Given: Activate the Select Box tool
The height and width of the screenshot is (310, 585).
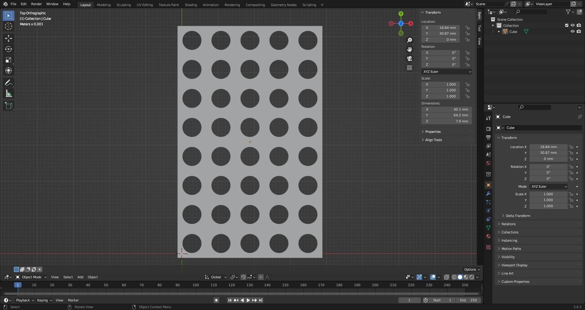Looking at the screenshot, I should [9, 16].
